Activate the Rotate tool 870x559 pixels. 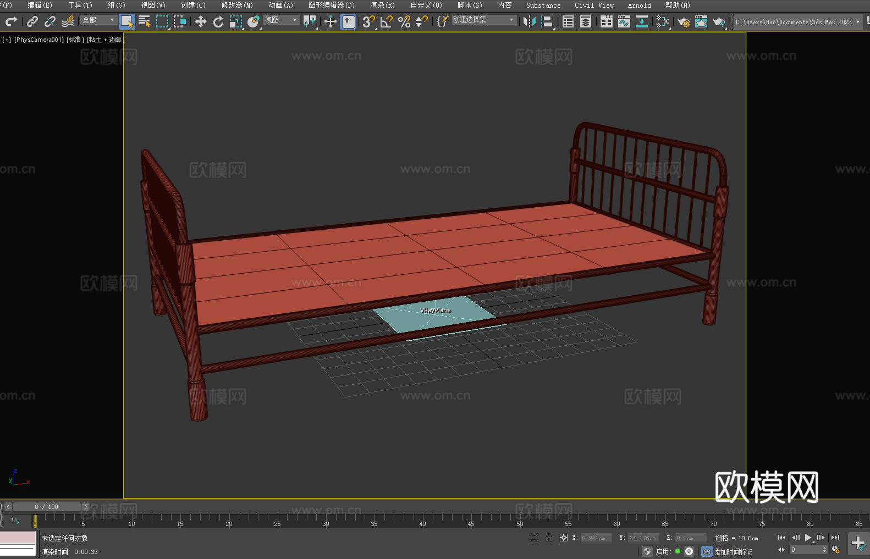click(x=218, y=22)
